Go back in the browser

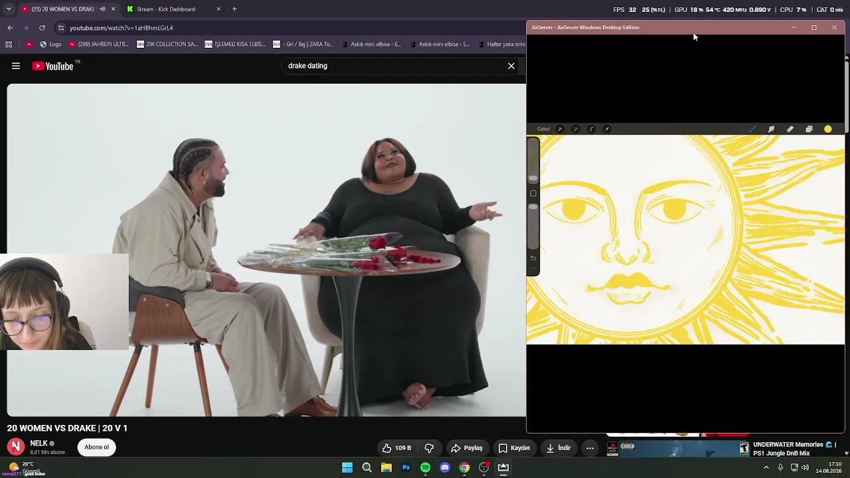[10, 28]
